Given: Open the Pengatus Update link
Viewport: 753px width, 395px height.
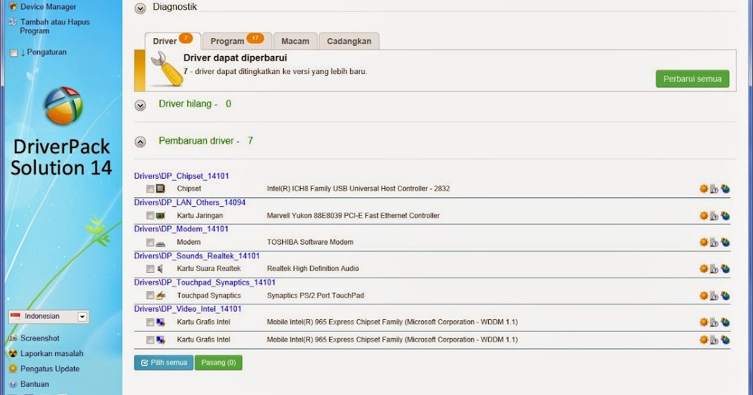Looking at the screenshot, I should tap(50, 369).
